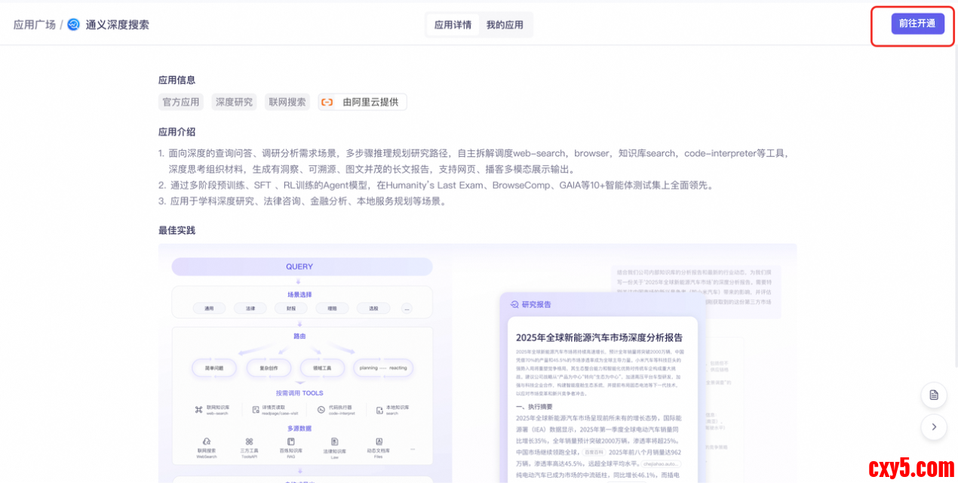Screen dimensions: 958x483
Task: Click the 场景选择 label in diagram
Action: point(299,294)
